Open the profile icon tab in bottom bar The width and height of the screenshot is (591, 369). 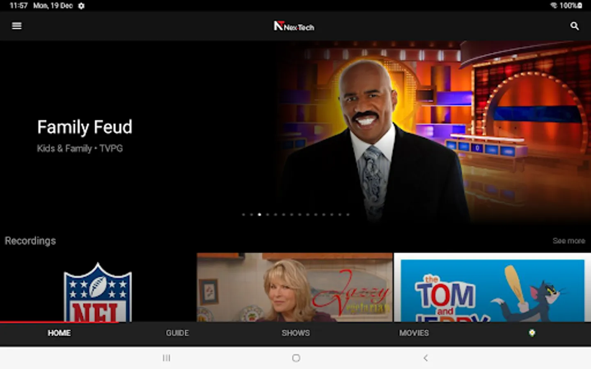[532, 333]
